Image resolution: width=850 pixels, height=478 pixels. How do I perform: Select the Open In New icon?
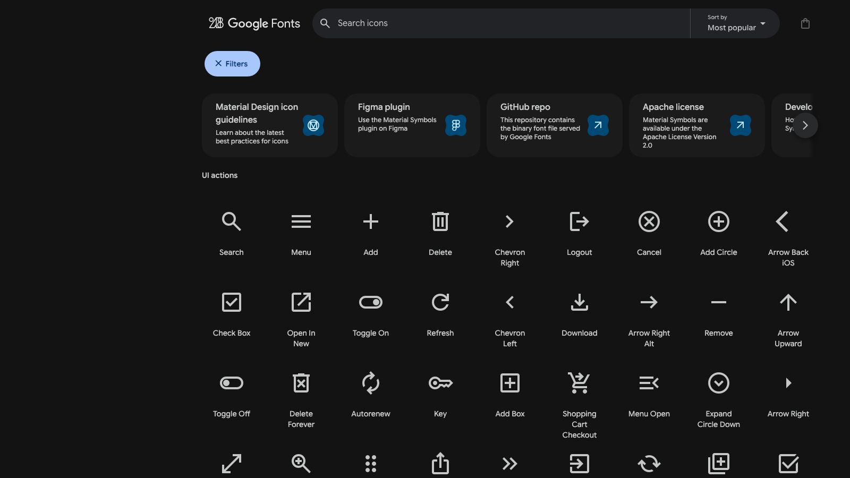click(301, 302)
